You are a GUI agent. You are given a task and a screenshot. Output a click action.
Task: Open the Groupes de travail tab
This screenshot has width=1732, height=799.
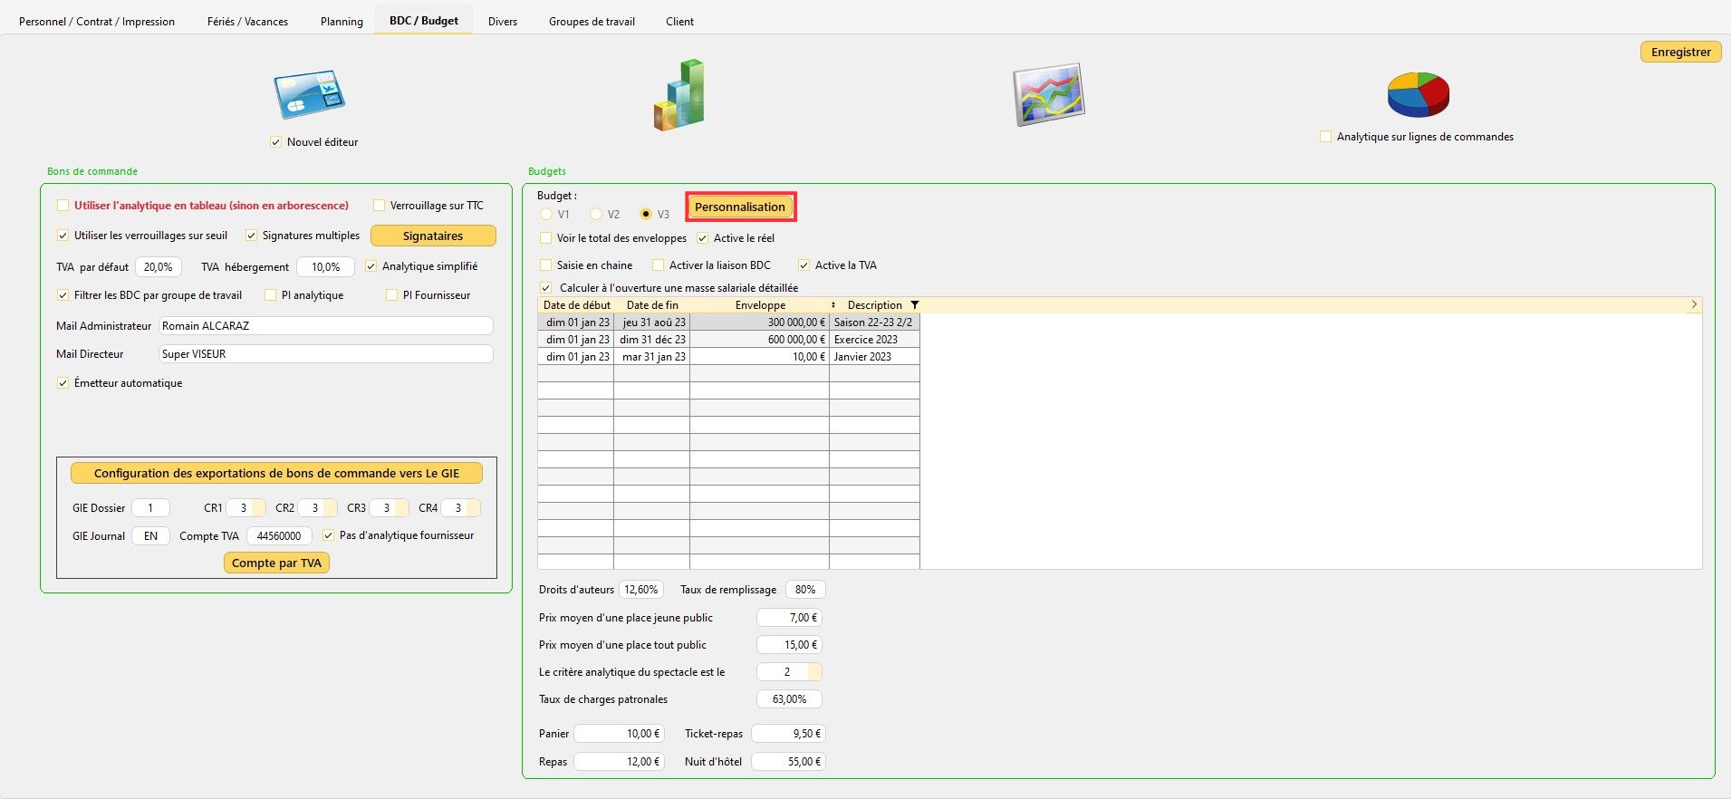[592, 21]
